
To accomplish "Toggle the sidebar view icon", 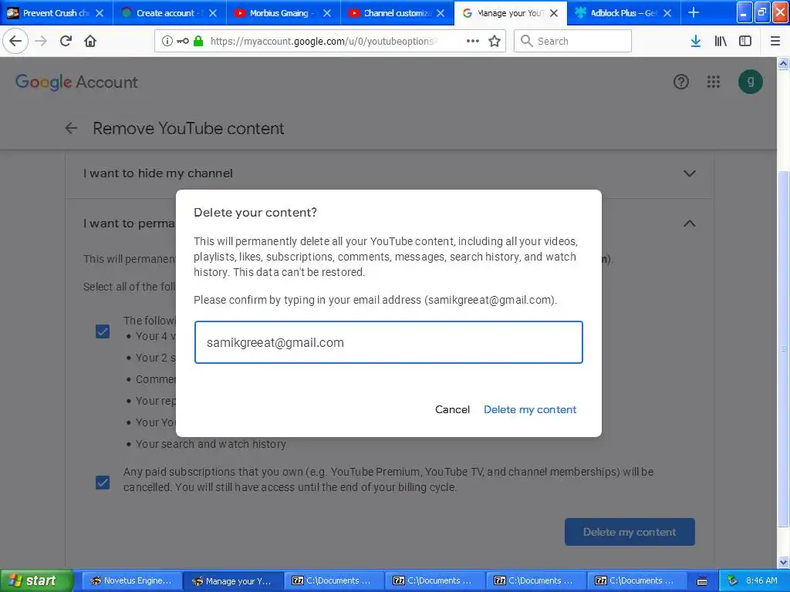I will (745, 41).
